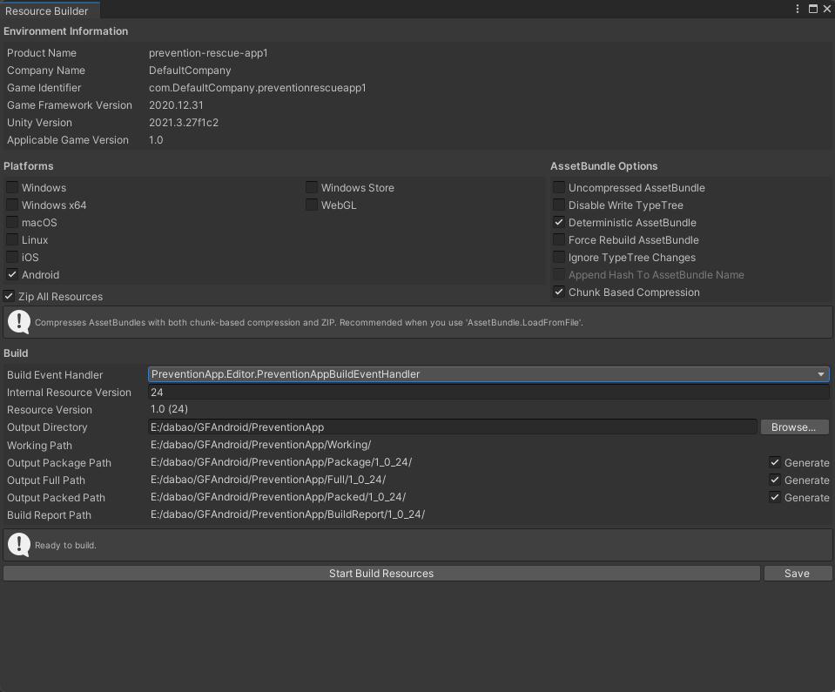Enable the WebGL platform checkbox
Image resolution: width=835 pixels, height=692 pixels.
click(x=311, y=205)
